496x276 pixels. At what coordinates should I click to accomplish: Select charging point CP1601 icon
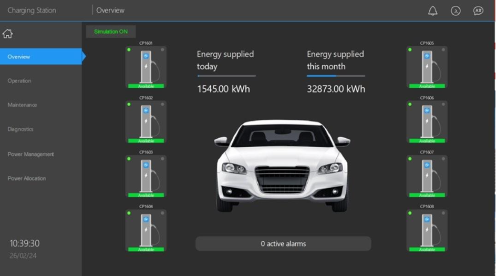(146, 67)
